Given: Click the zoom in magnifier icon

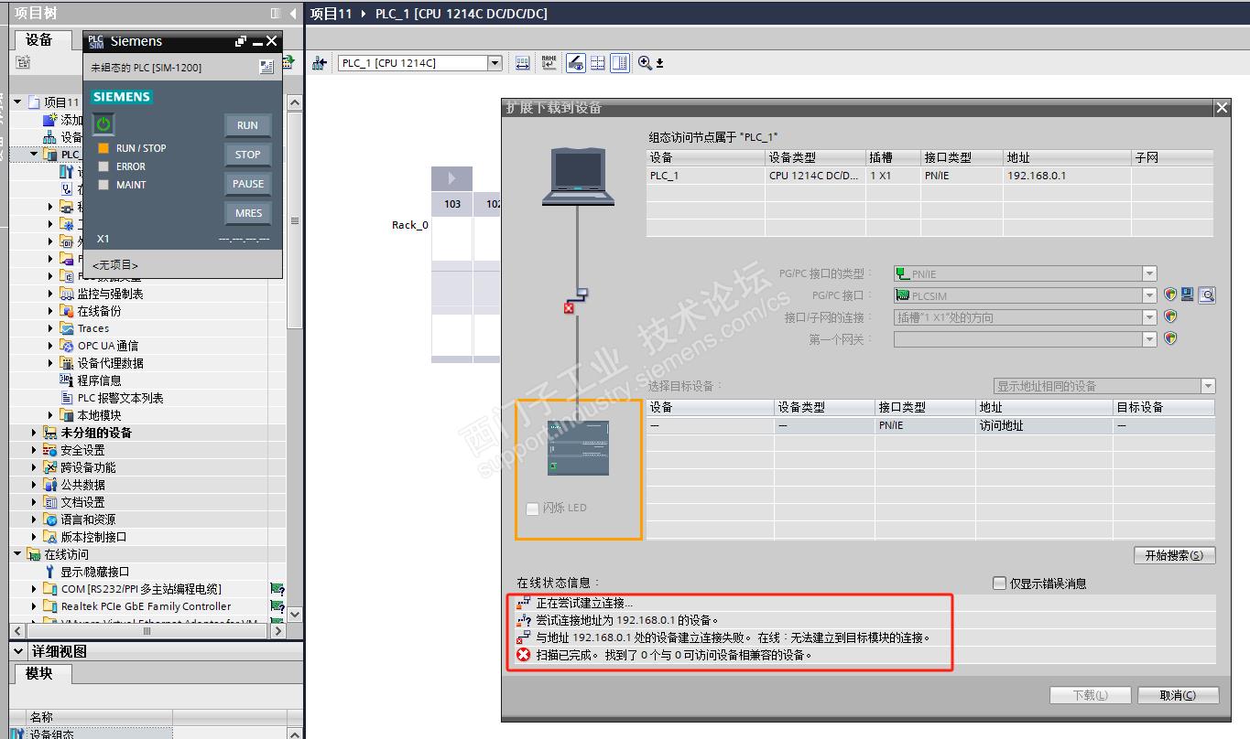Looking at the screenshot, I should click(645, 63).
